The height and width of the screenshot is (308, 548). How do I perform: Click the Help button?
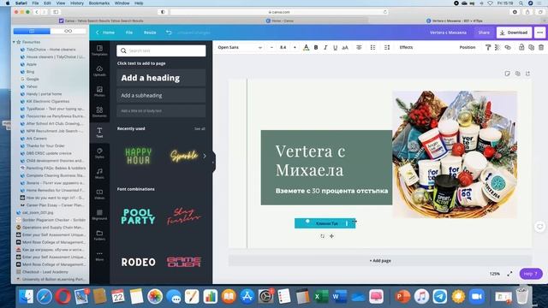point(531,274)
